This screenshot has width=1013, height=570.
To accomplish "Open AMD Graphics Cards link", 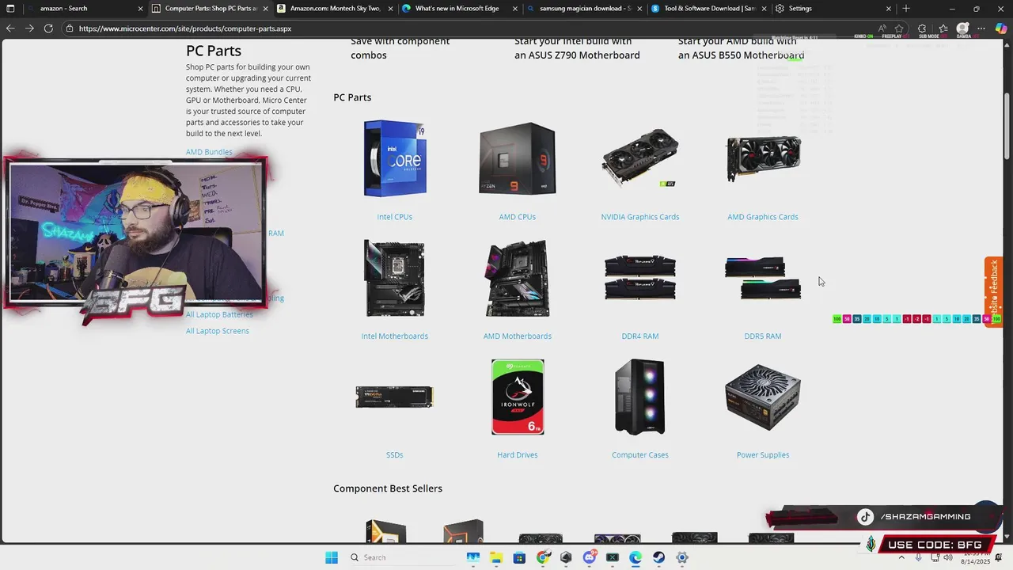I will 763,217.
